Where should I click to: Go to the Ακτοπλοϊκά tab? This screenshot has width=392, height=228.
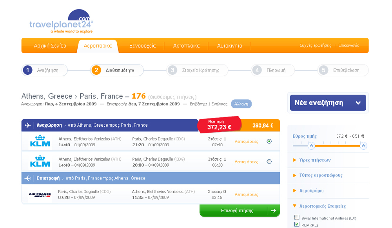click(186, 46)
